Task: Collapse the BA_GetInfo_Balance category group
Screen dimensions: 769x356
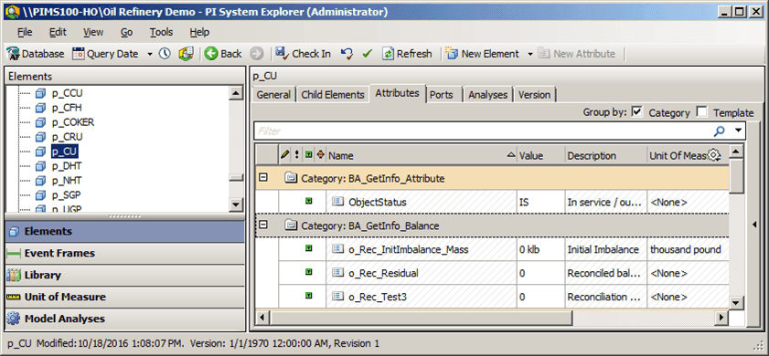Action: pyautogui.click(x=263, y=225)
